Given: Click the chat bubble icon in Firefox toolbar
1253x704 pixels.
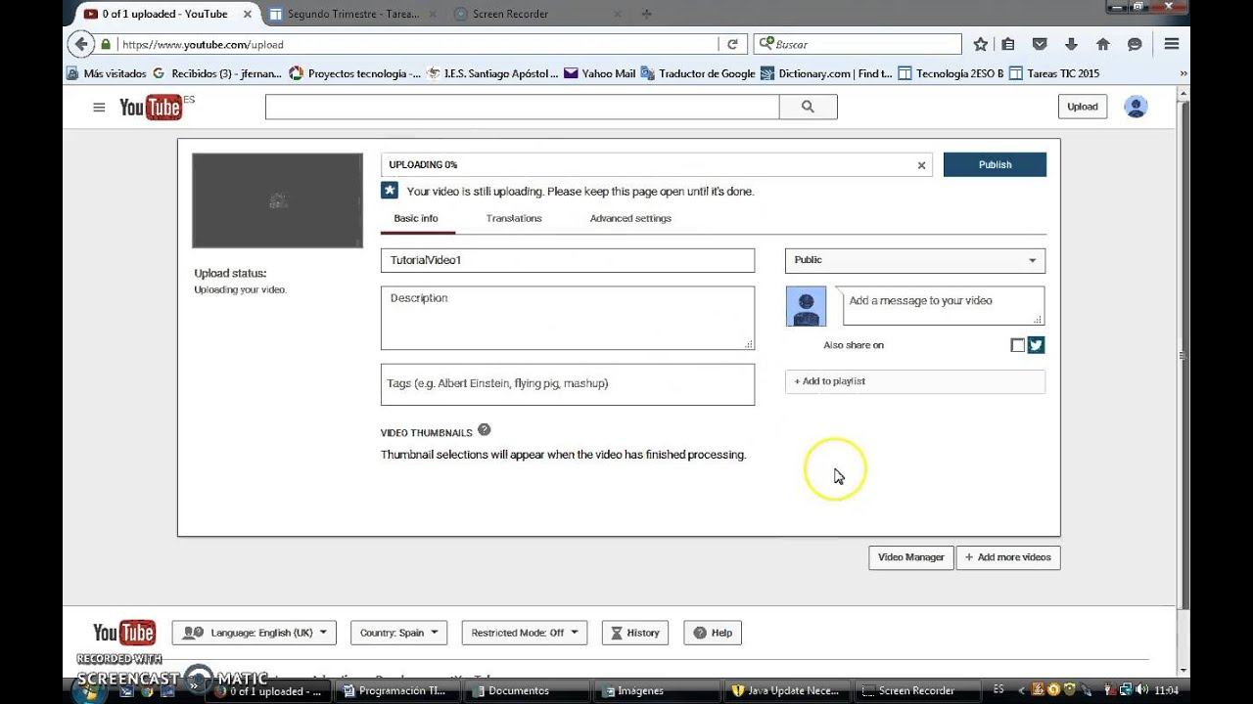Looking at the screenshot, I should point(1135,44).
